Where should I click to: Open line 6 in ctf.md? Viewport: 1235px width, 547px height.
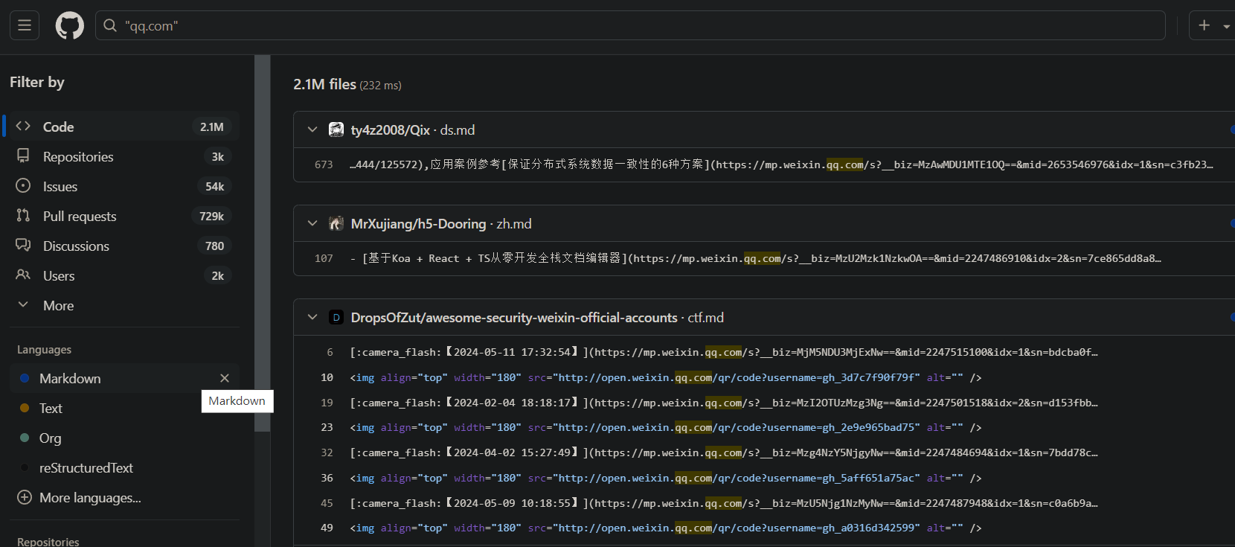pos(330,352)
